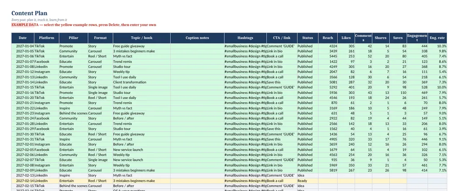
Task: Click the reach value 631
Action: 328,113
